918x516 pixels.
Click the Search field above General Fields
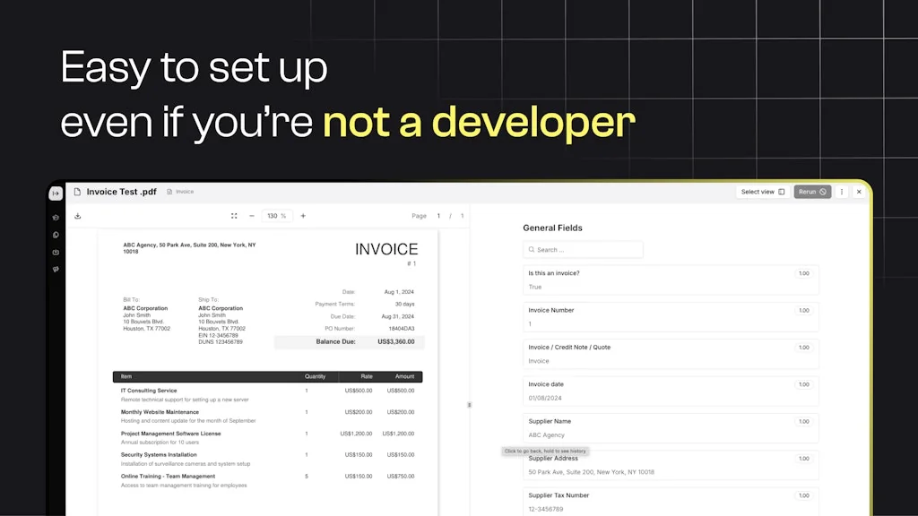tap(583, 249)
